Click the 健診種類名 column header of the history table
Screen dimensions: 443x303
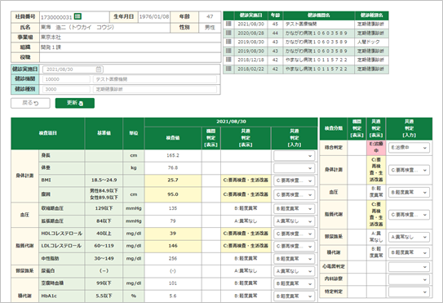371,16
